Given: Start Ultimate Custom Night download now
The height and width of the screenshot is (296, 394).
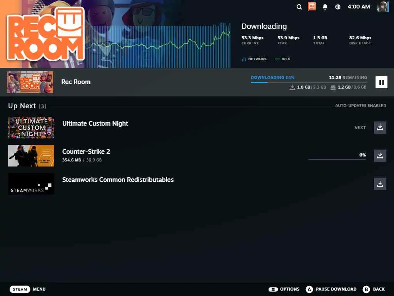Looking at the screenshot, I should point(380,127).
